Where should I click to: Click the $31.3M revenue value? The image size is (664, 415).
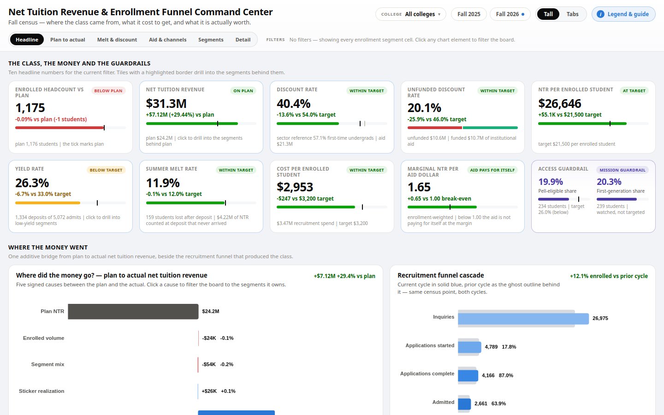[166, 104]
